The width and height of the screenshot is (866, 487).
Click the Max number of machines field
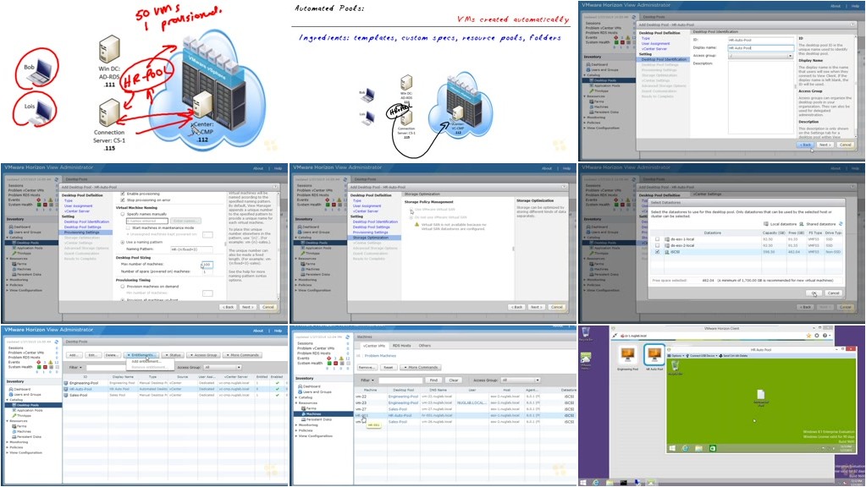(207, 265)
